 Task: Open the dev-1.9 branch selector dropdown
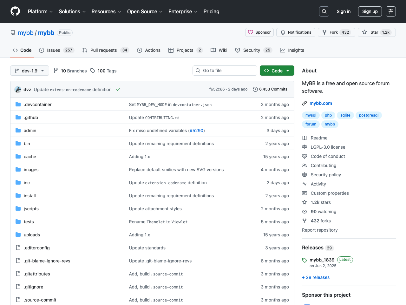[29, 71]
